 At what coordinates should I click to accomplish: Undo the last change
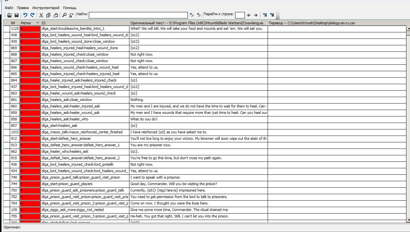coord(25,15)
